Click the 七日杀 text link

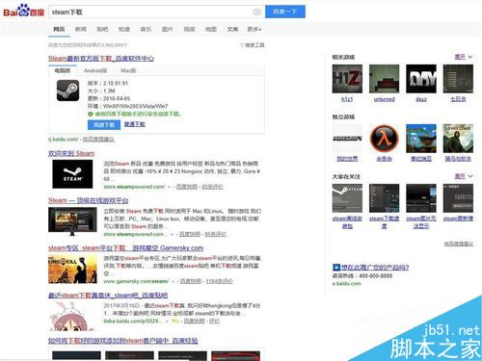point(458,99)
